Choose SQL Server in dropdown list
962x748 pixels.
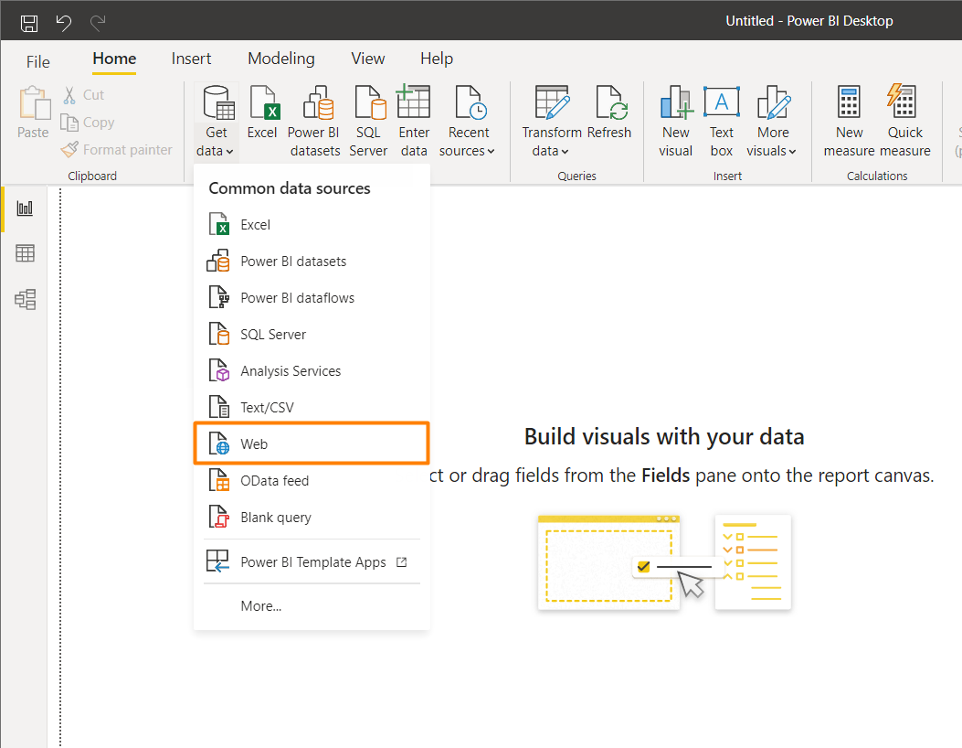pos(311,335)
